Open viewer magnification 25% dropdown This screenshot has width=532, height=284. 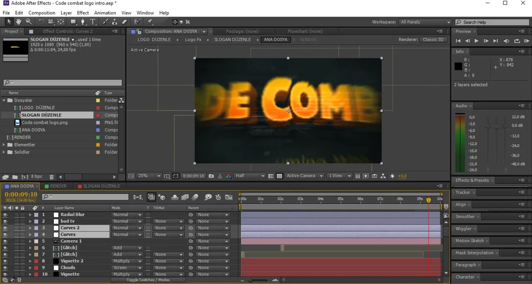click(149, 176)
